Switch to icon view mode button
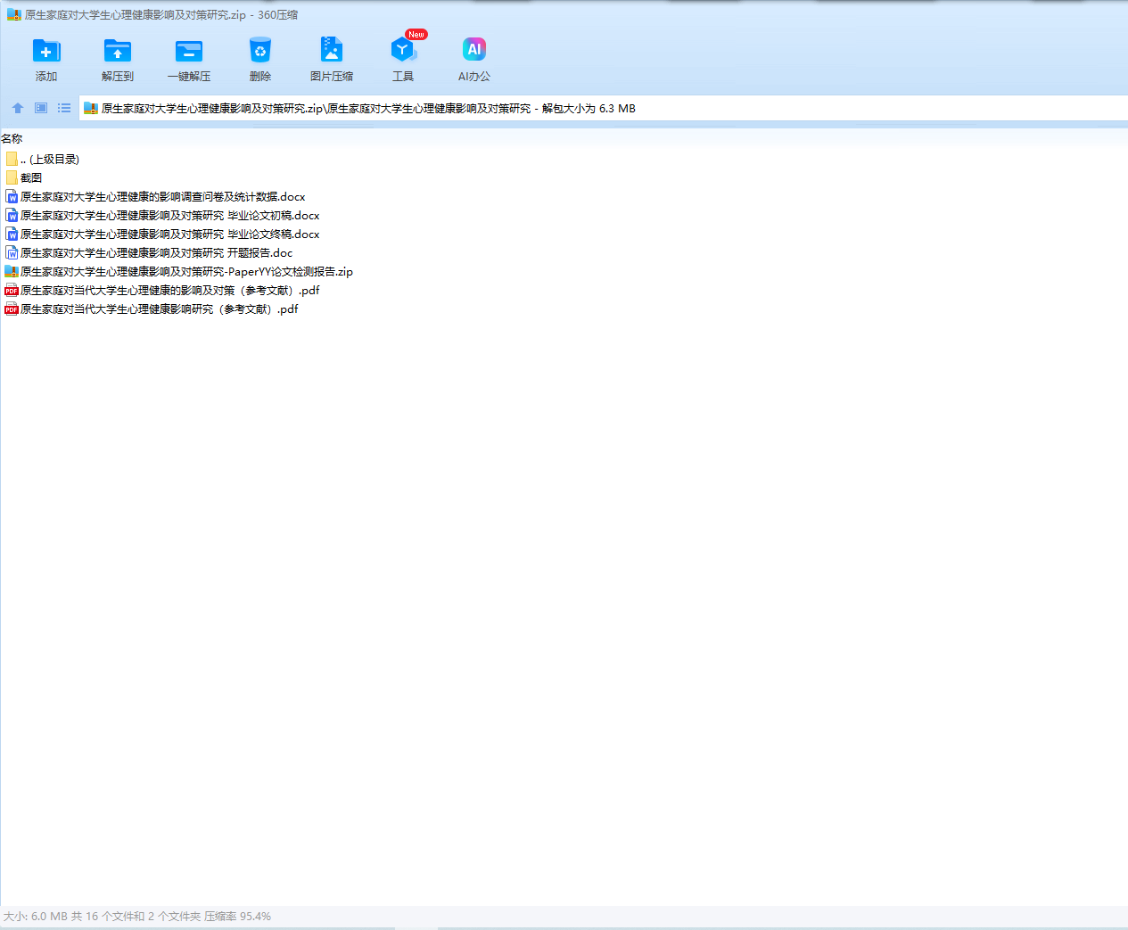Viewport: 1128px width, 930px height. click(41, 108)
